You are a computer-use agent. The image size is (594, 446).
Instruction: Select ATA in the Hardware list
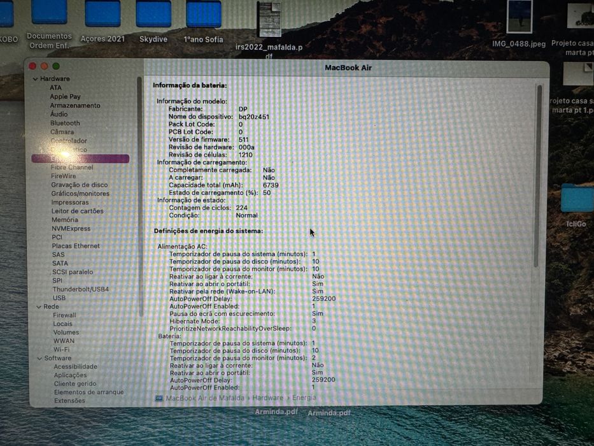55,88
